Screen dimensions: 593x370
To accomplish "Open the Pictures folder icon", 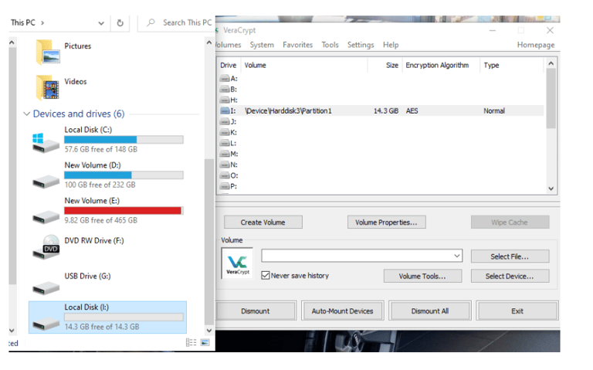I will click(48, 52).
